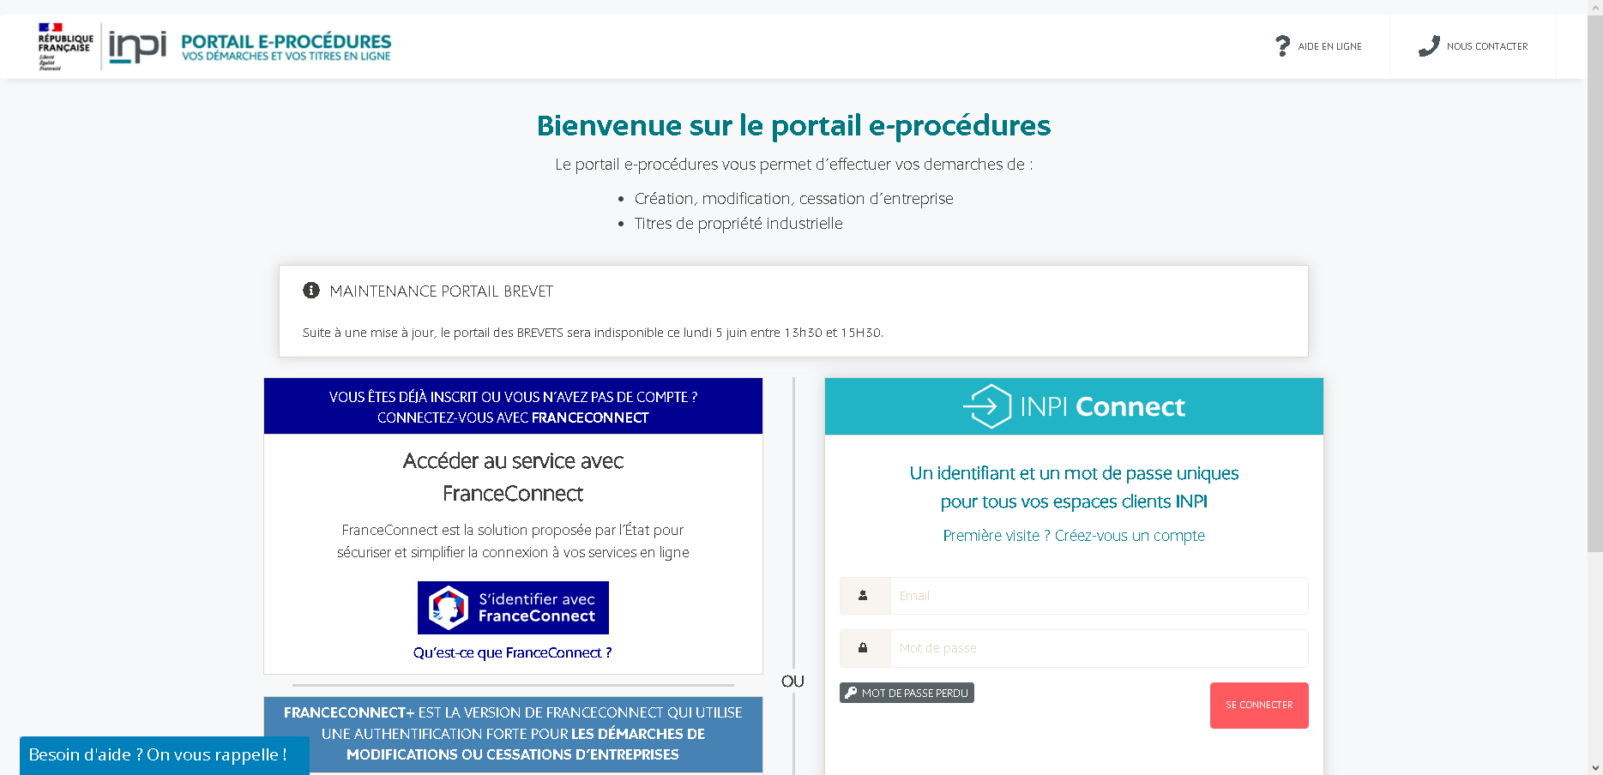
Task: Click the page vertical scrollbar thumb
Action: coord(1595,283)
